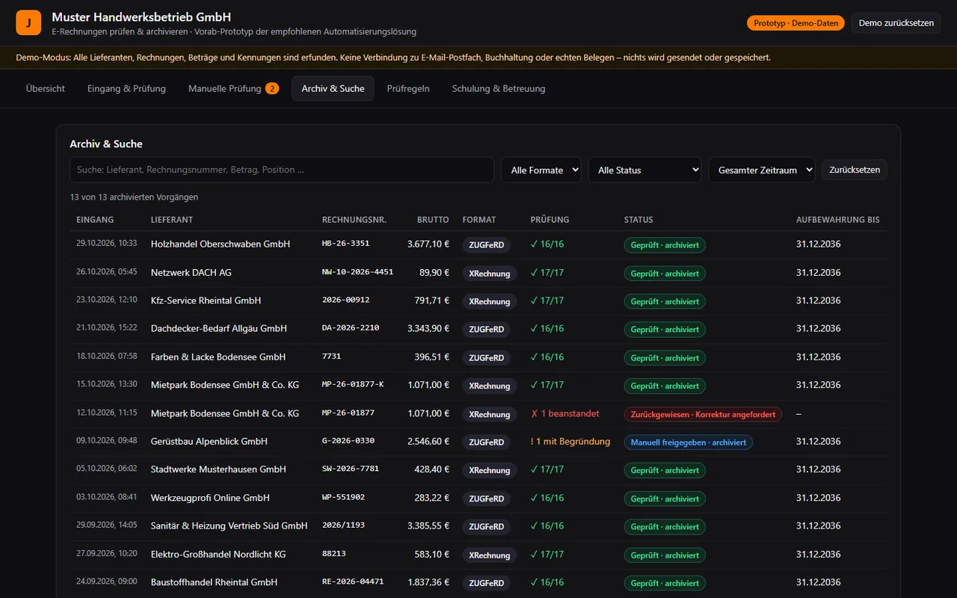
Task: Click the Geprüft · archiviert badge for Kfz-Service Rheintal
Action: [x=665, y=301]
